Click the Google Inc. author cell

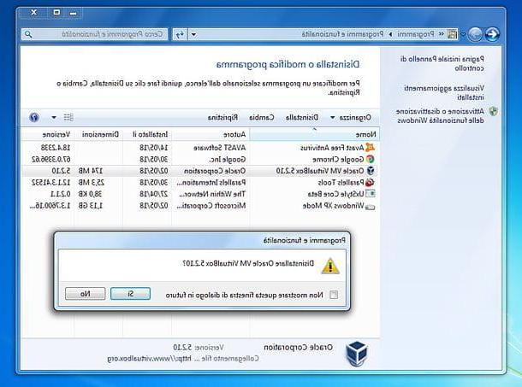coord(228,160)
